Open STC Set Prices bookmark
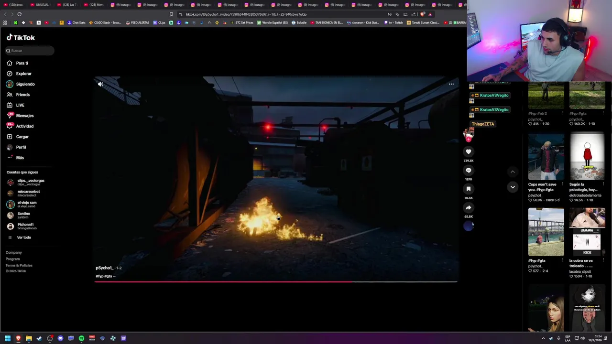Viewport: 612px width, 344px height. coord(242,22)
